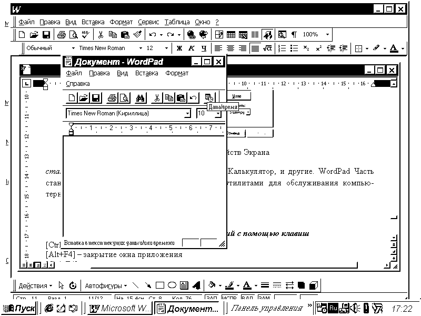Toggle center alignment in Word formatting bar
This screenshot has width=421, height=316.
[x=230, y=48]
